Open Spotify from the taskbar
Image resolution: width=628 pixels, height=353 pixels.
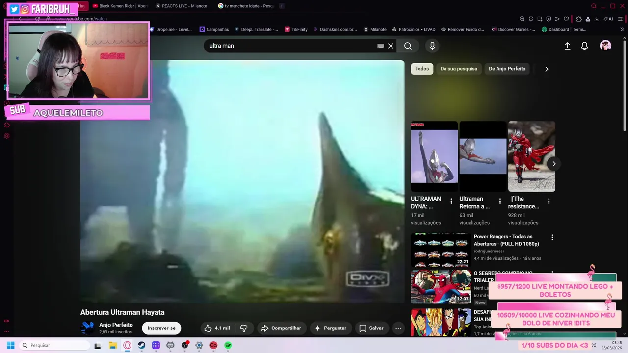[x=228, y=345]
